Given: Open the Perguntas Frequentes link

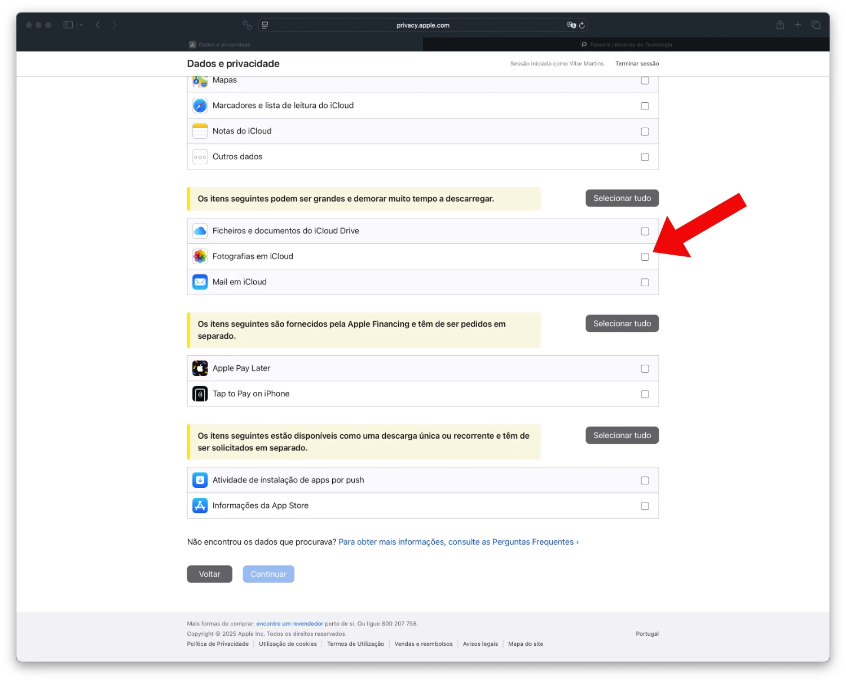Looking at the screenshot, I should [x=459, y=542].
